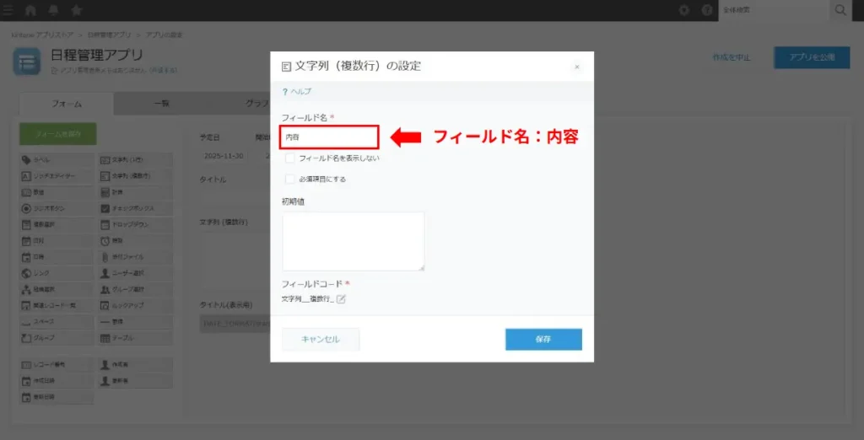The image size is (864, 440).
Task: Select the ルックアップ field in palette
Action: click(x=136, y=305)
